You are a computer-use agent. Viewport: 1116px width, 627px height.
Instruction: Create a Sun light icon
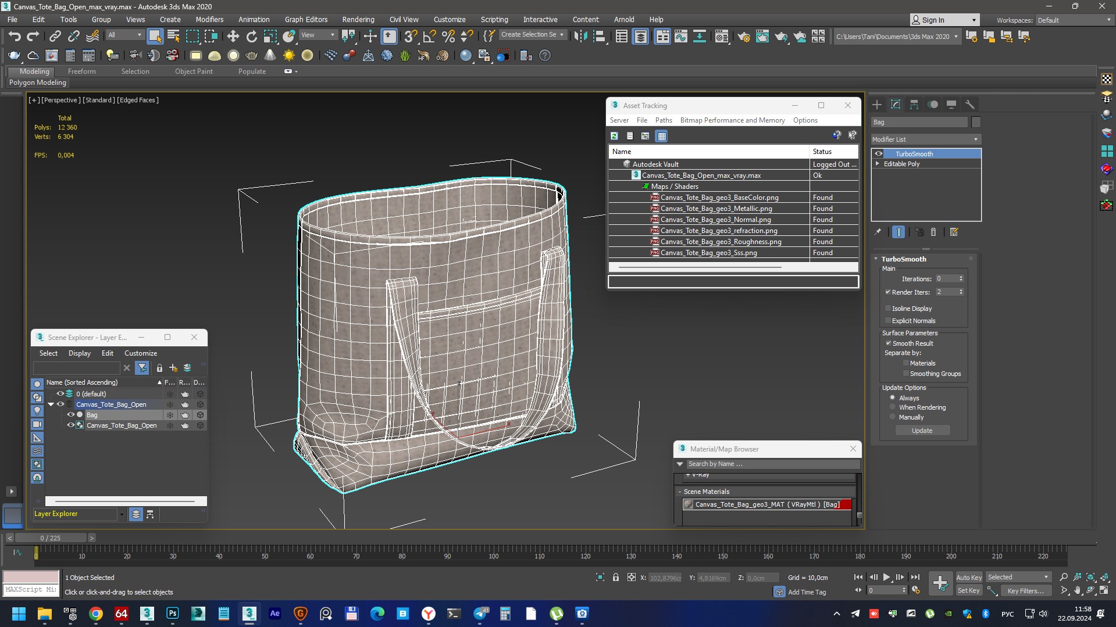[x=288, y=56]
